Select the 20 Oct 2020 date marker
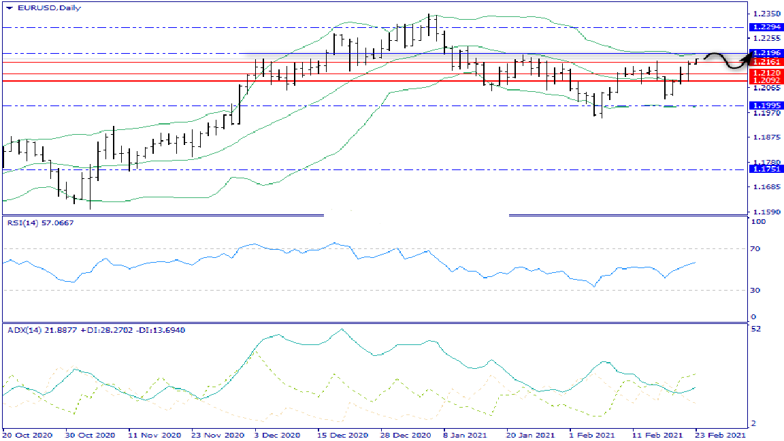This screenshot has width=784, height=441. (x=26, y=434)
